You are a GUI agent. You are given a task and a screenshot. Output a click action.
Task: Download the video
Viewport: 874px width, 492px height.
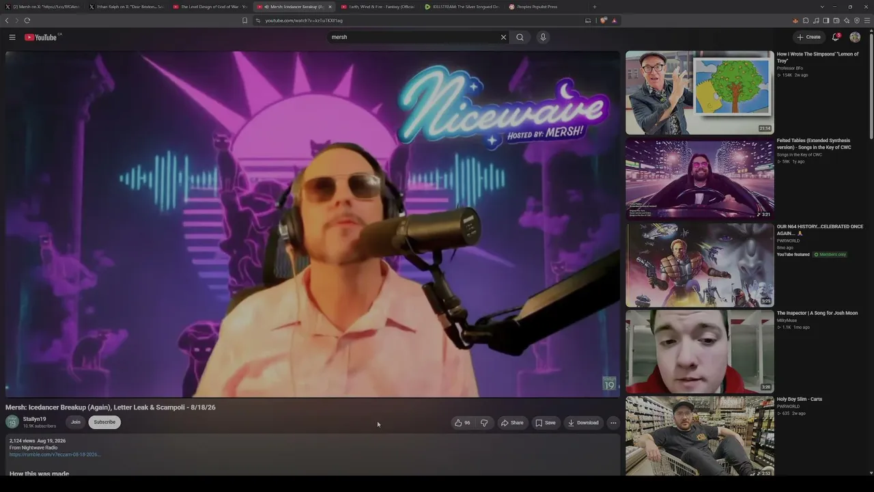pos(583,423)
